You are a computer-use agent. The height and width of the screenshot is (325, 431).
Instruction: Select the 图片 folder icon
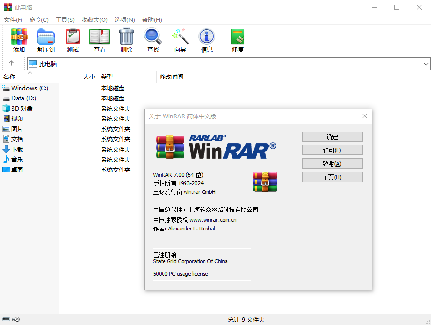[x=6, y=129]
